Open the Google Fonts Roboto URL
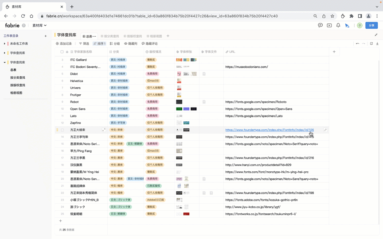Screen dimensions: 383x239 [256, 102]
